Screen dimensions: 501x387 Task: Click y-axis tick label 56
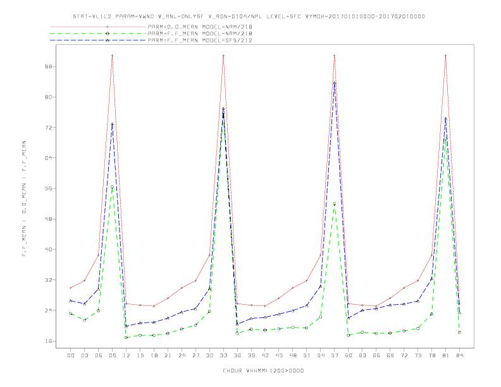48,188
